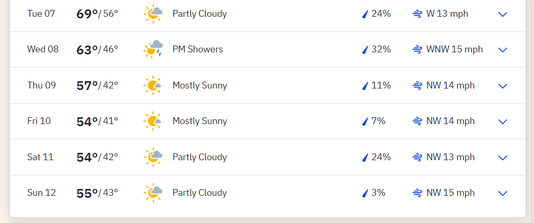Expand the Sat 11 row chevron
Screen dimensions: 534x223
tap(503, 158)
